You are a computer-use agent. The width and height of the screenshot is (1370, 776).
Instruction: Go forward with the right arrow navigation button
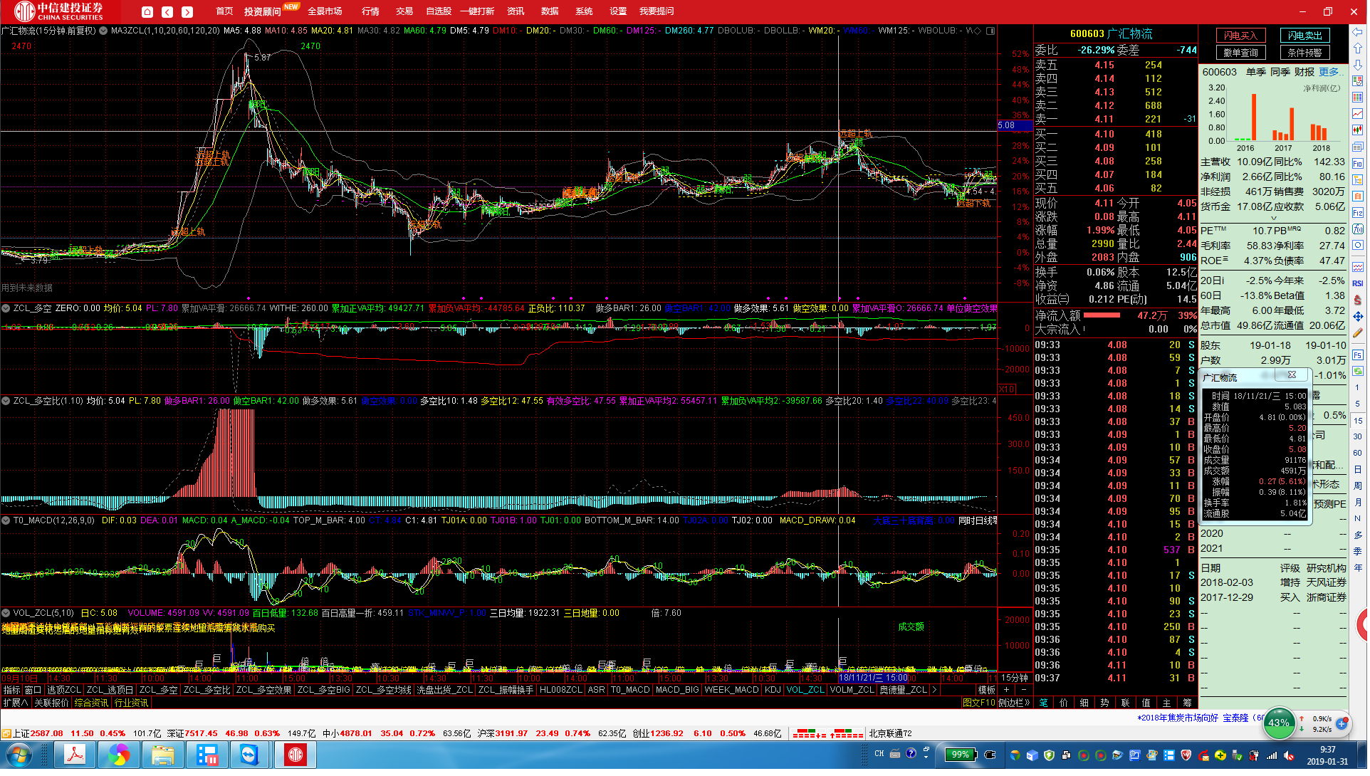tap(187, 12)
